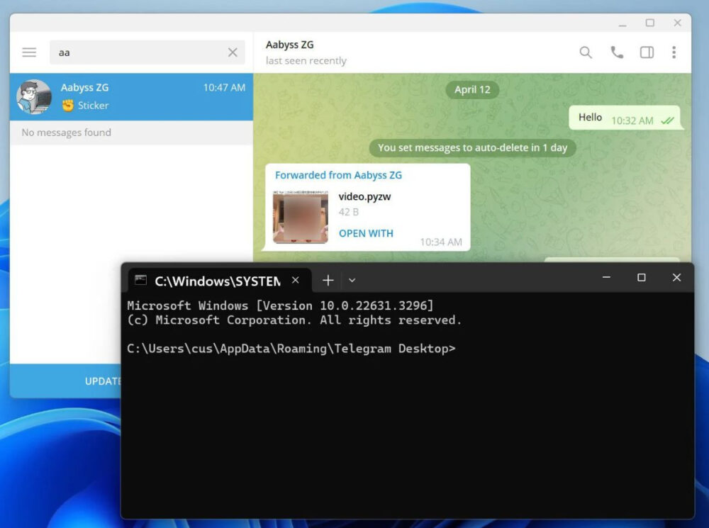Click the auto-delete in 1 day notice
Image resolution: width=709 pixels, height=528 pixels.
pyautogui.click(x=472, y=148)
